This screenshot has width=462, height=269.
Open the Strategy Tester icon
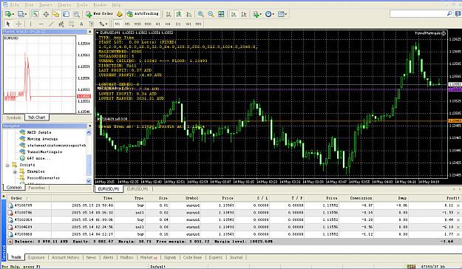(x=76, y=14)
